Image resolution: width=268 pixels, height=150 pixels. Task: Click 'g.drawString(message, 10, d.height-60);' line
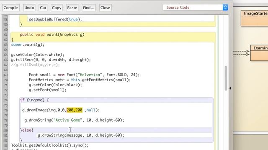point(81,135)
